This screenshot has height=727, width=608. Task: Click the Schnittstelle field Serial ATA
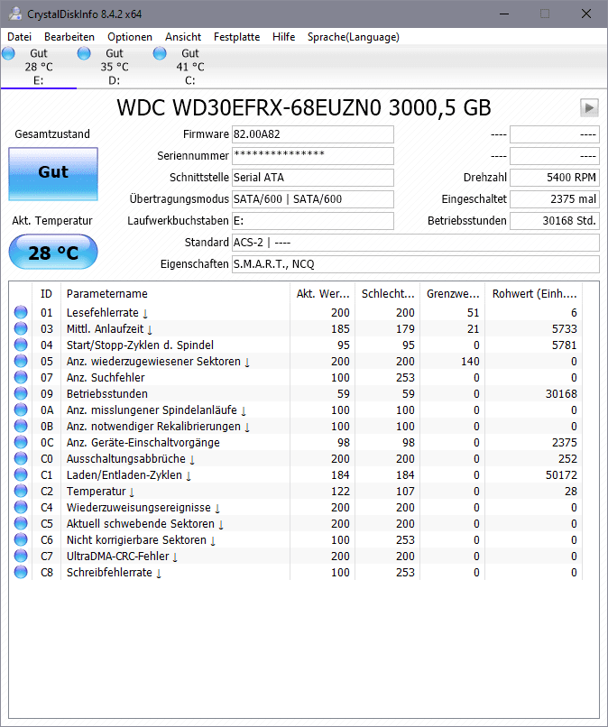click(313, 178)
